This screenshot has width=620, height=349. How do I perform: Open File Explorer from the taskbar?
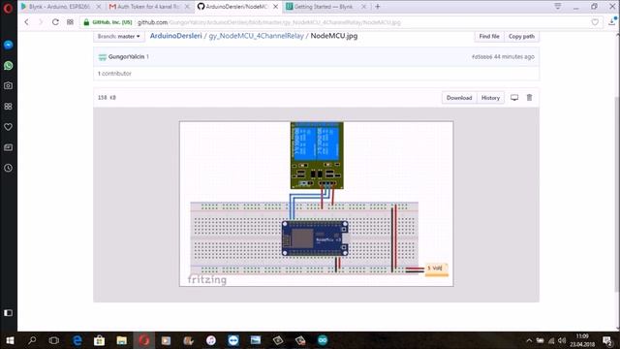(121, 340)
